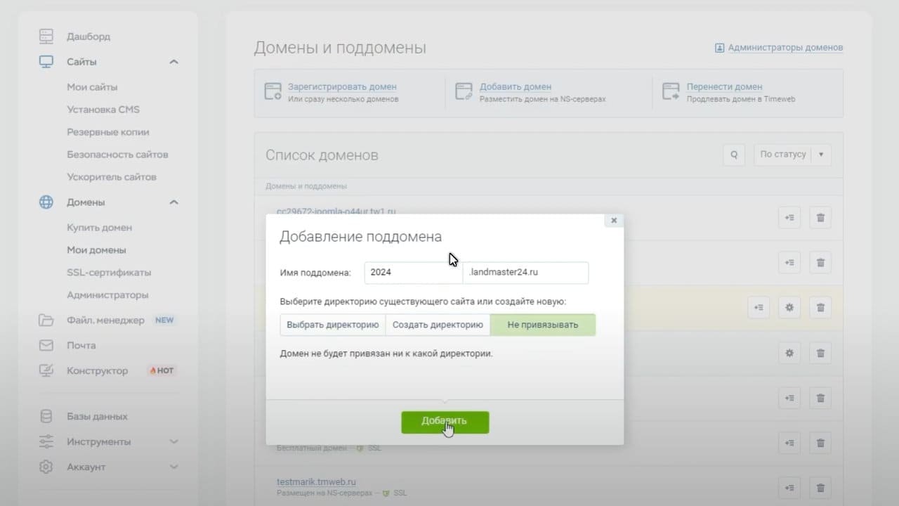Click the Почта envelope icon

click(46, 346)
